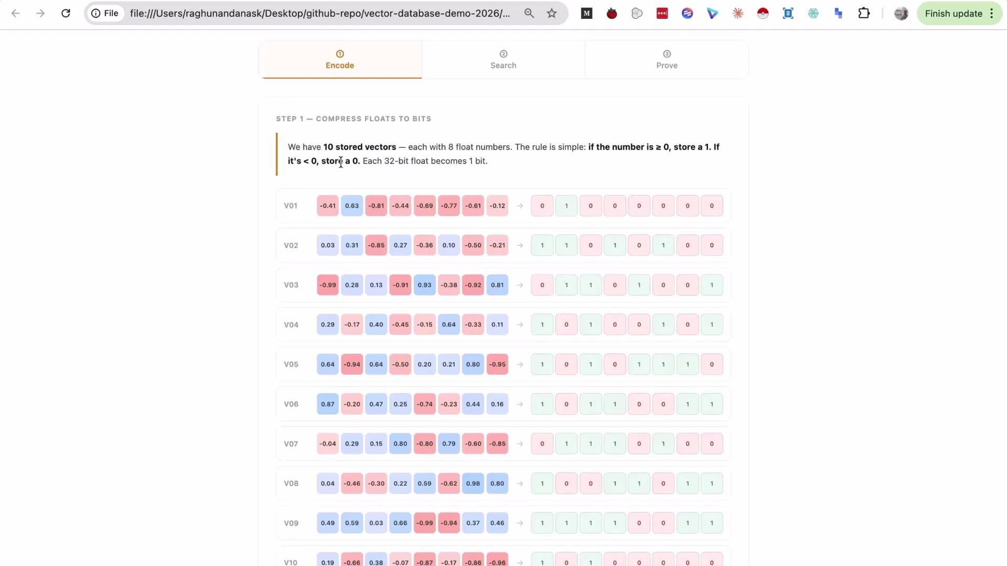Click the browser forward arrow
Screen dimensions: 1007x566
(40, 14)
